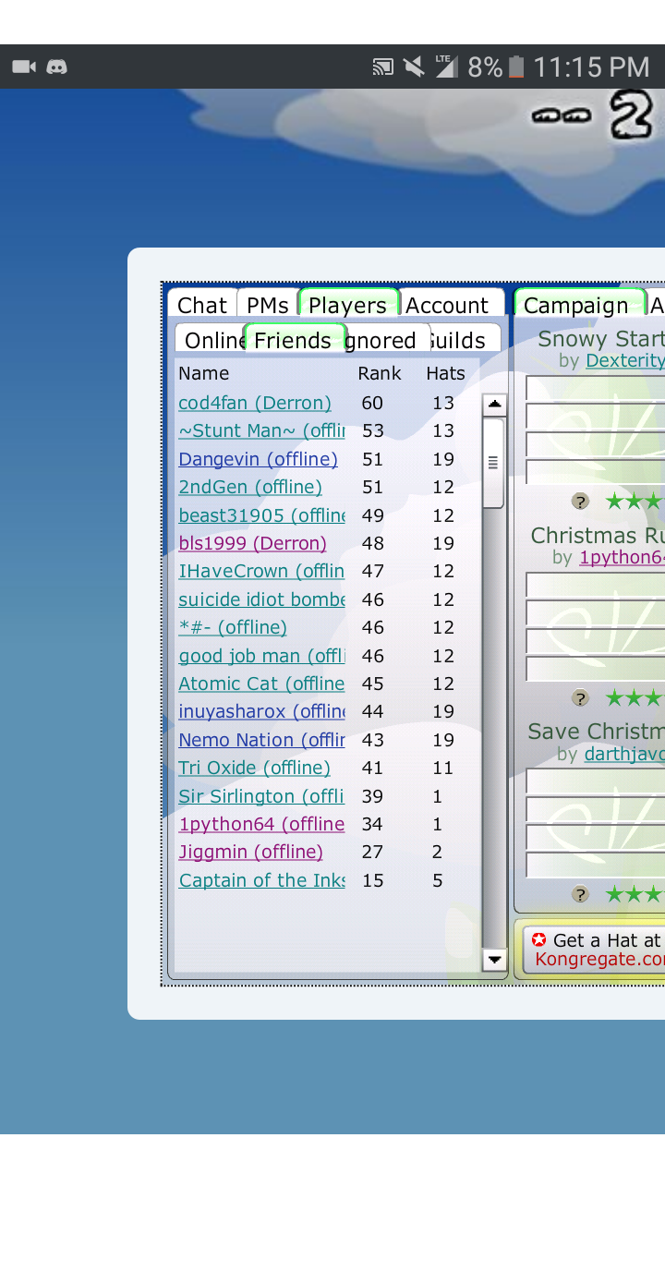Open the PMs tab
This screenshot has width=665, height=1271.
coord(267,305)
